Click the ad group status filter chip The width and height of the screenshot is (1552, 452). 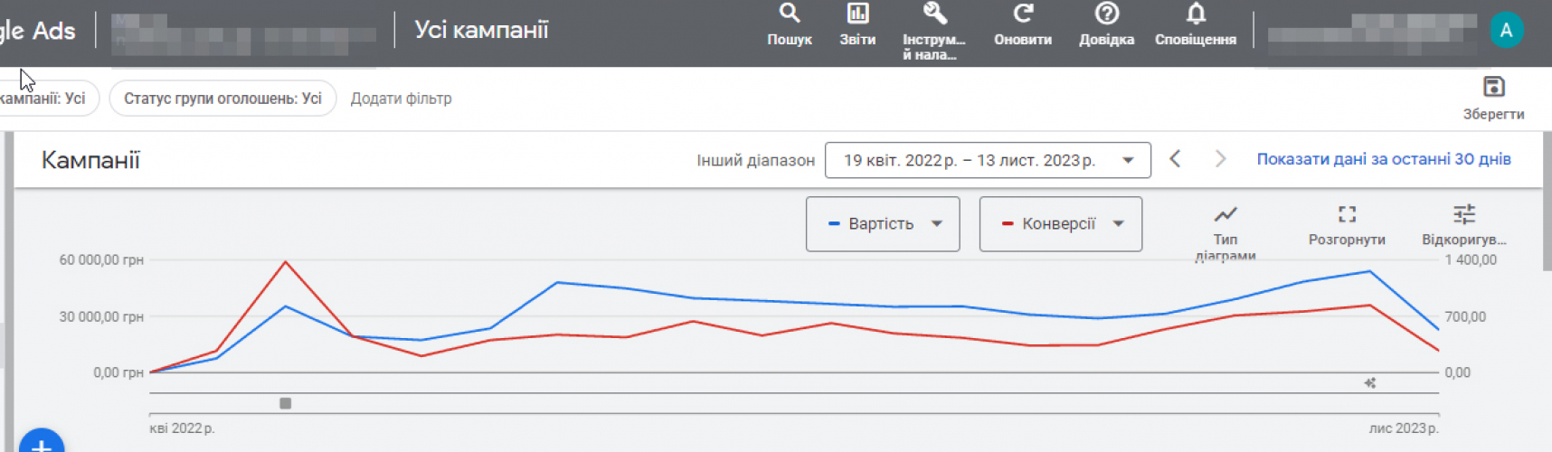(222, 99)
